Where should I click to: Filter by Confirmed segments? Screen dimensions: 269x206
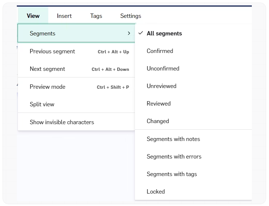click(160, 51)
